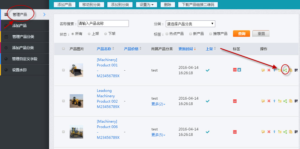Toggle the select-all checkbox in table header

63,49
